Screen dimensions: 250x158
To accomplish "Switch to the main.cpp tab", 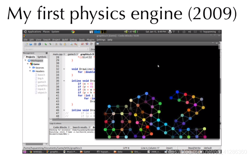I will 58,54.
